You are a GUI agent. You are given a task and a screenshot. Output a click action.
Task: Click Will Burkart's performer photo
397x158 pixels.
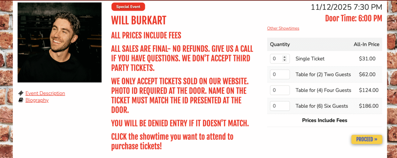[x=60, y=42]
